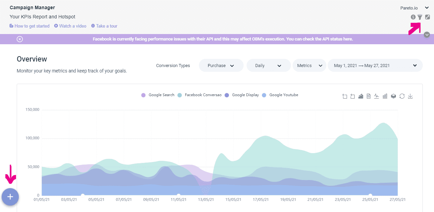Click the funnel filter icon
The height and width of the screenshot is (212, 434).
tap(420, 17)
